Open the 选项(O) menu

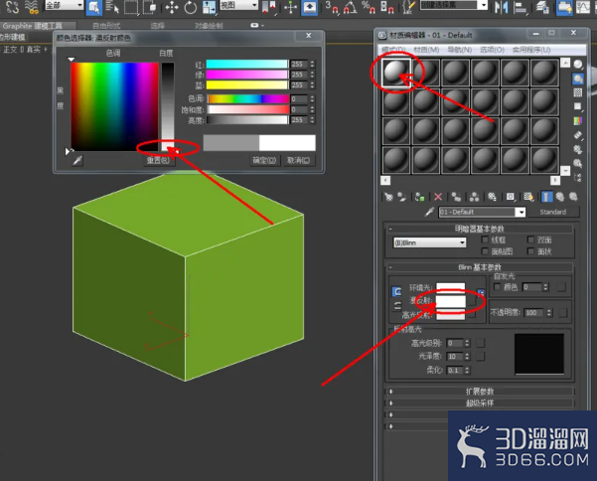point(492,50)
